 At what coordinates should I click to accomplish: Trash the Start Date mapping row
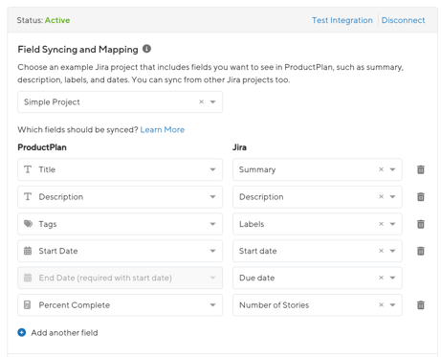pos(421,251)
